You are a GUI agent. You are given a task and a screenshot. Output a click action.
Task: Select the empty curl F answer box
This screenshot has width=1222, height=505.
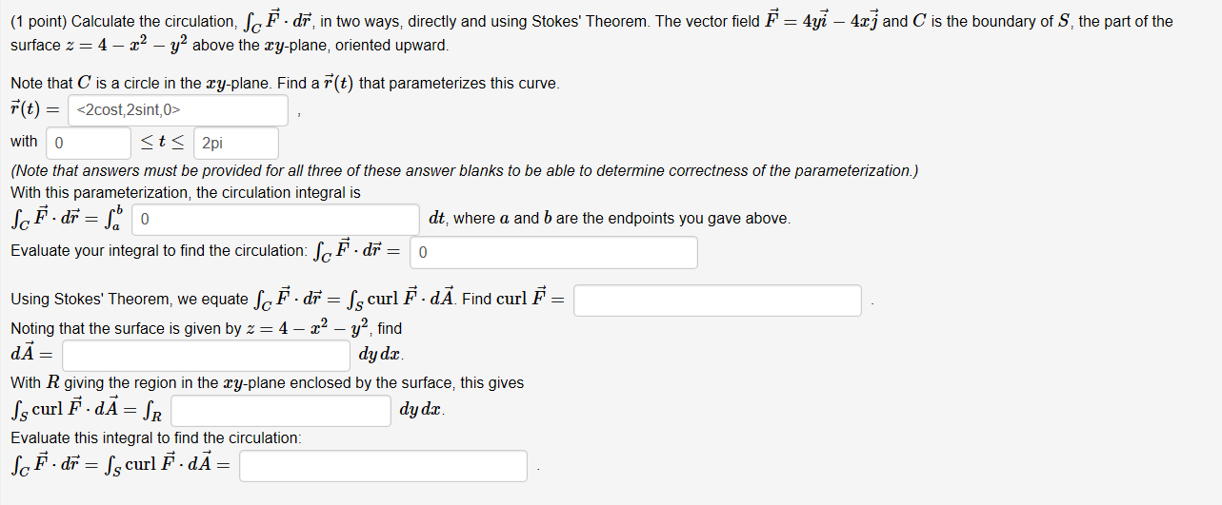pyautogui.click(x=717, y=301)
